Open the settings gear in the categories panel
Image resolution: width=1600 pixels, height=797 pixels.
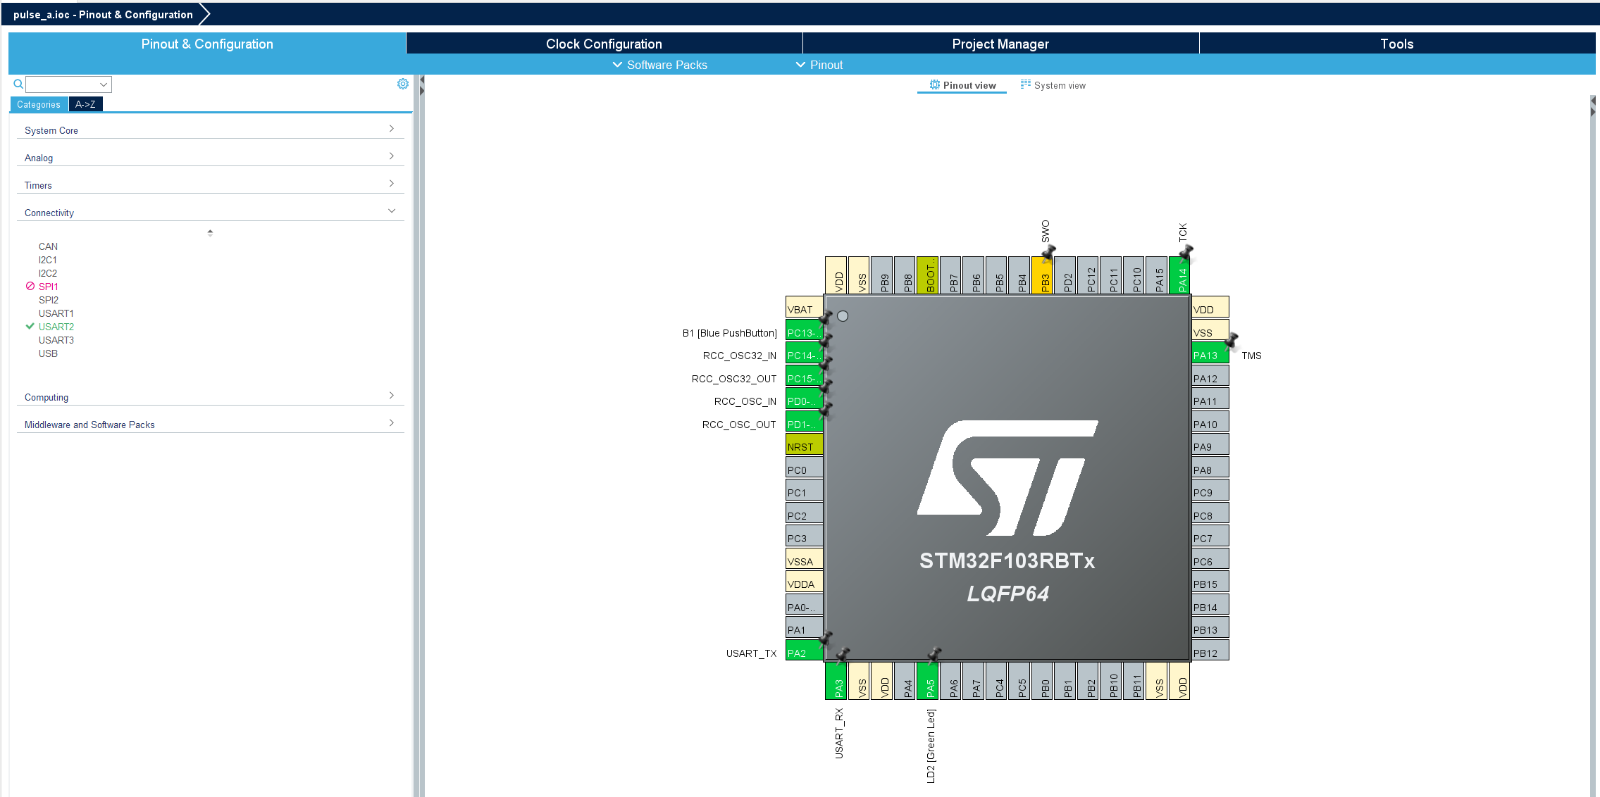click(x=403, y=84)
